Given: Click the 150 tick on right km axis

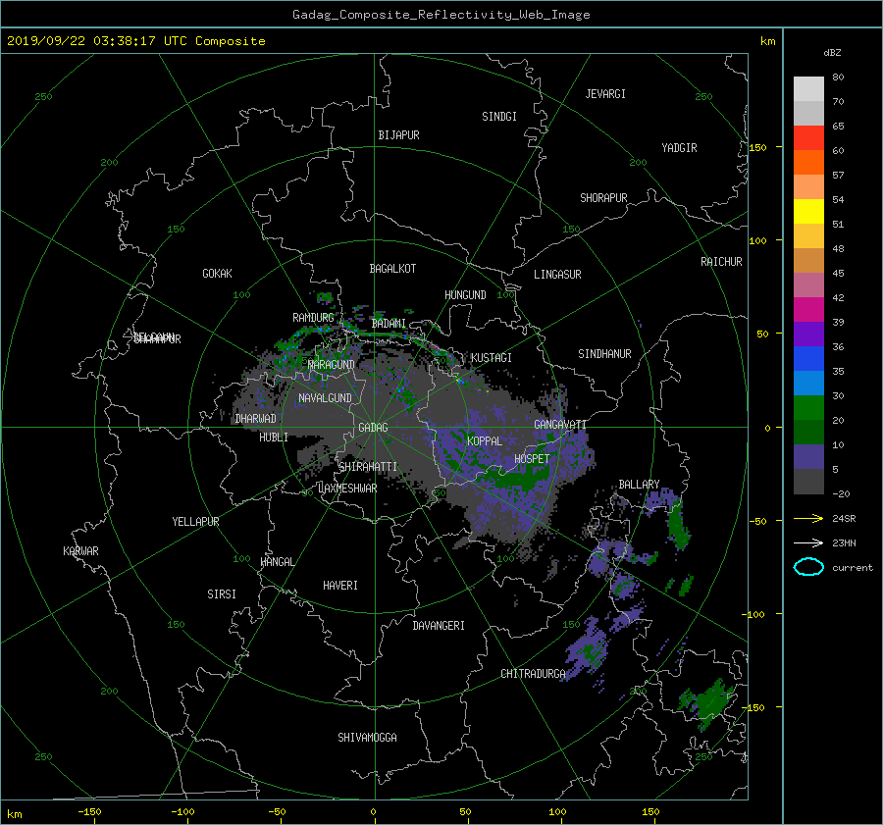Looking at the screenshot, I should point(758,147).
